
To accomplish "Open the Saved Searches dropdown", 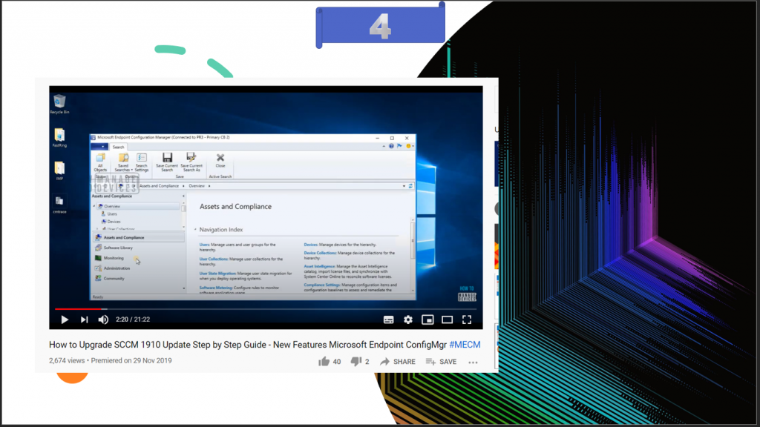I will (124, 162).
